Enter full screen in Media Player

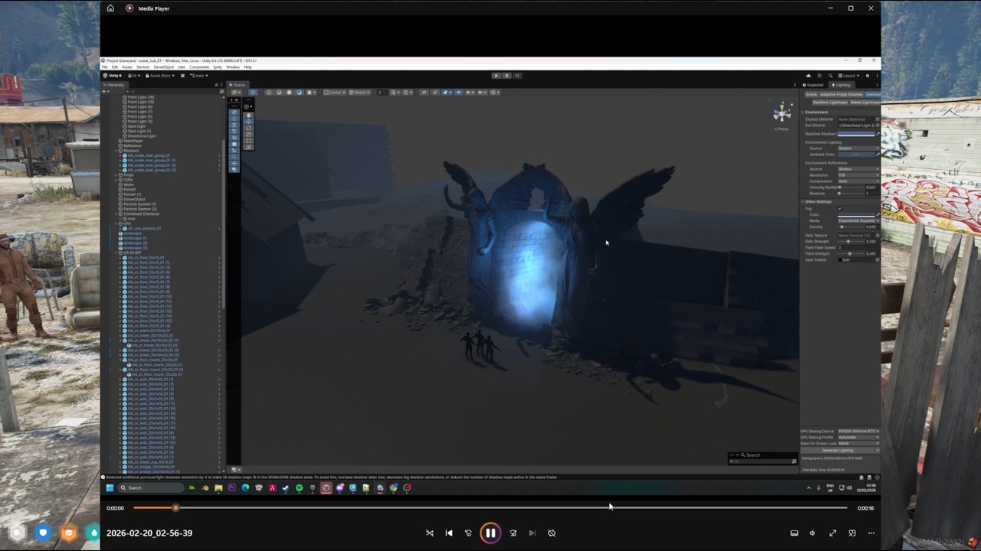pyautogui.click(x=832, y=533)
